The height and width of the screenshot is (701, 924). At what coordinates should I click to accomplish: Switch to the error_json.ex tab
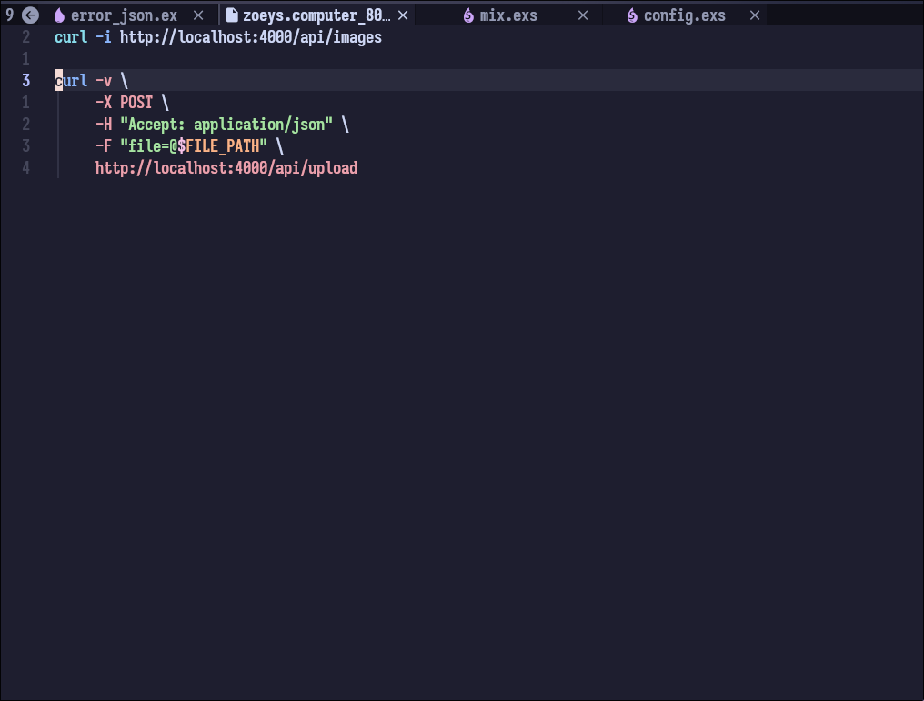(124, 15)
